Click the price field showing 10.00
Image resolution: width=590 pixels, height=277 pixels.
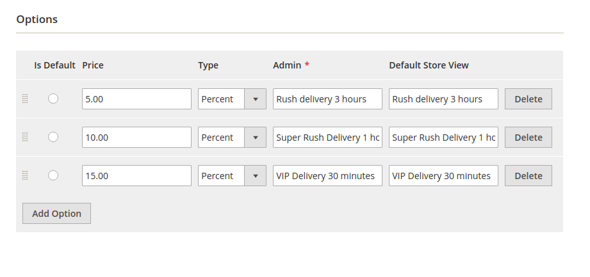[x=136, y=138]
